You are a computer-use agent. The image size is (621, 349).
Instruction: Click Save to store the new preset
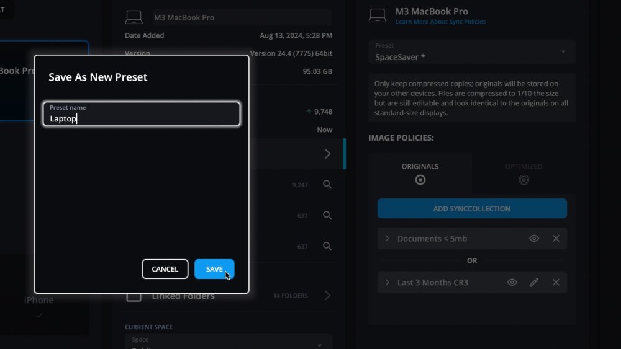214,269
